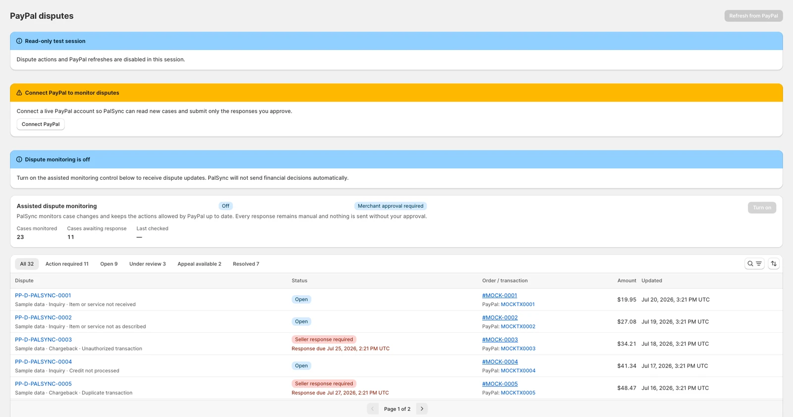Click the 'Page 1 of 2' label

pos(397,409)
